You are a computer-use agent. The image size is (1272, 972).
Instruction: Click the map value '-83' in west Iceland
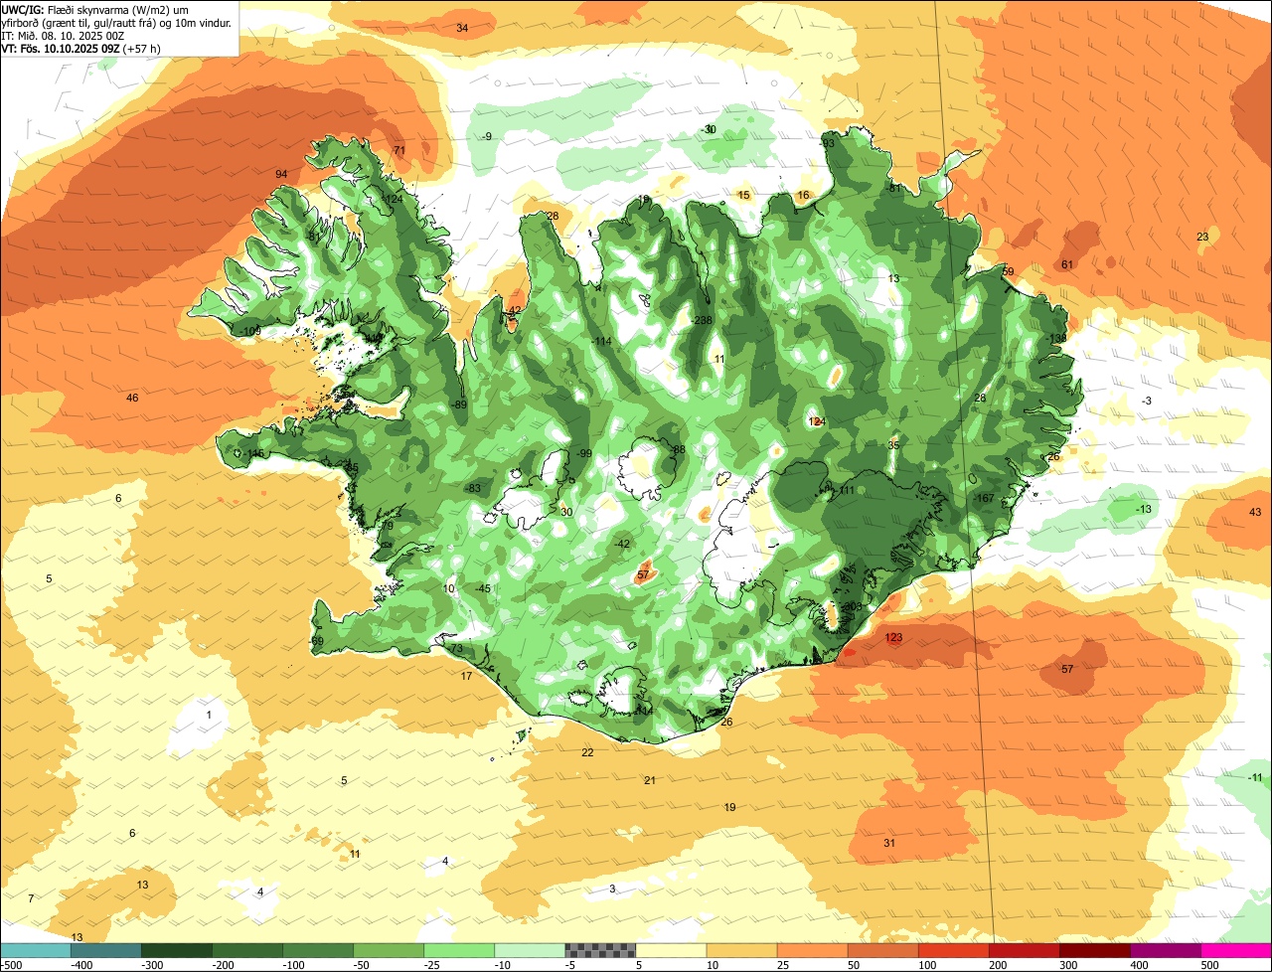coord(473,489)
